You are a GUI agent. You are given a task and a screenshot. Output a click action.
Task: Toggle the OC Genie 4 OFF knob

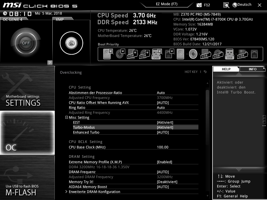(26, 43)
